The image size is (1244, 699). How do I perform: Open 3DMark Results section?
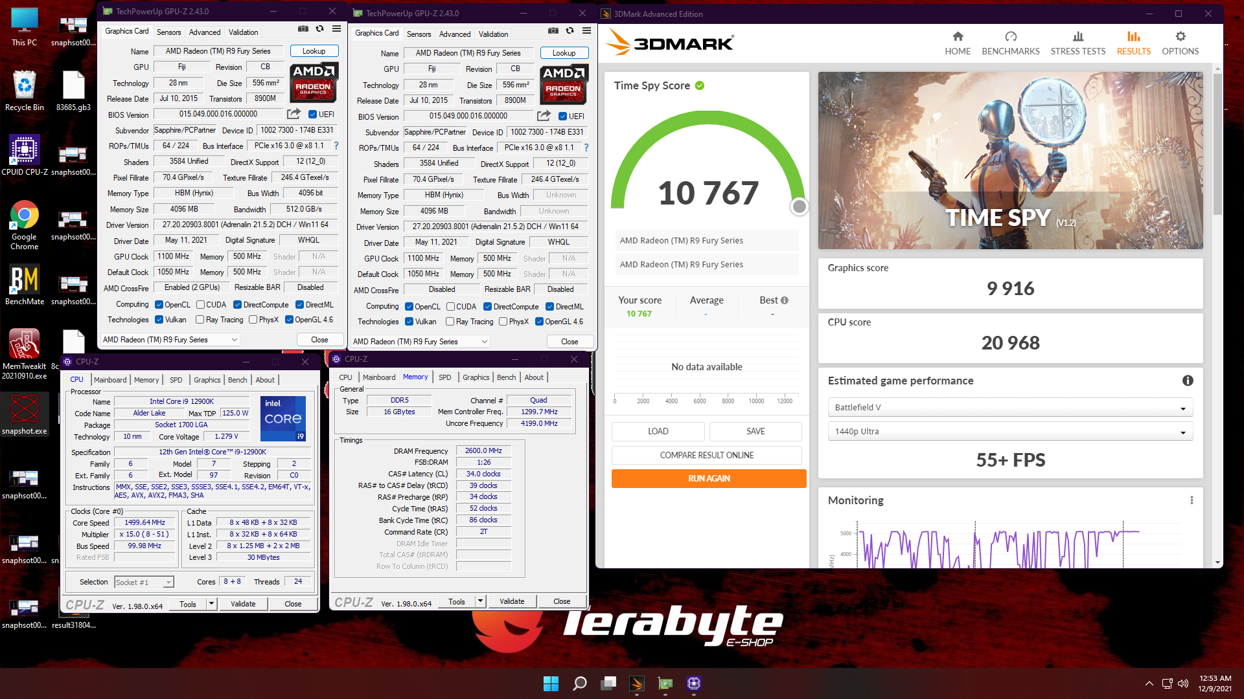[x=1133, y=43]
